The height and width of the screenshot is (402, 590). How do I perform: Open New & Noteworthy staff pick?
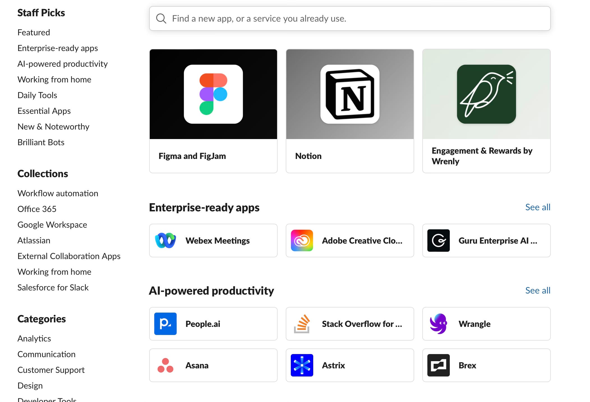53,127
